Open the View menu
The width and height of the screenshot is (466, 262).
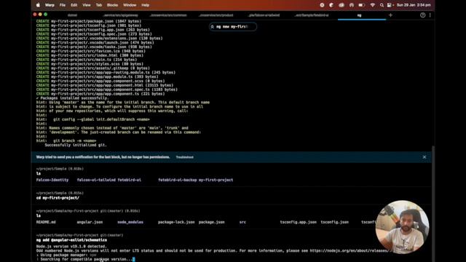coord(87,5)
